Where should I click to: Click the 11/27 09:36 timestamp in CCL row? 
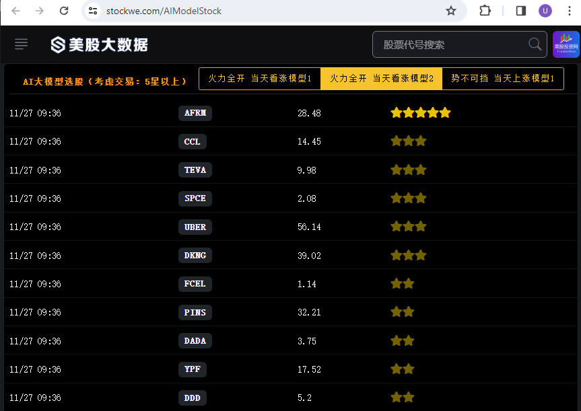click(x=35, y=141)
